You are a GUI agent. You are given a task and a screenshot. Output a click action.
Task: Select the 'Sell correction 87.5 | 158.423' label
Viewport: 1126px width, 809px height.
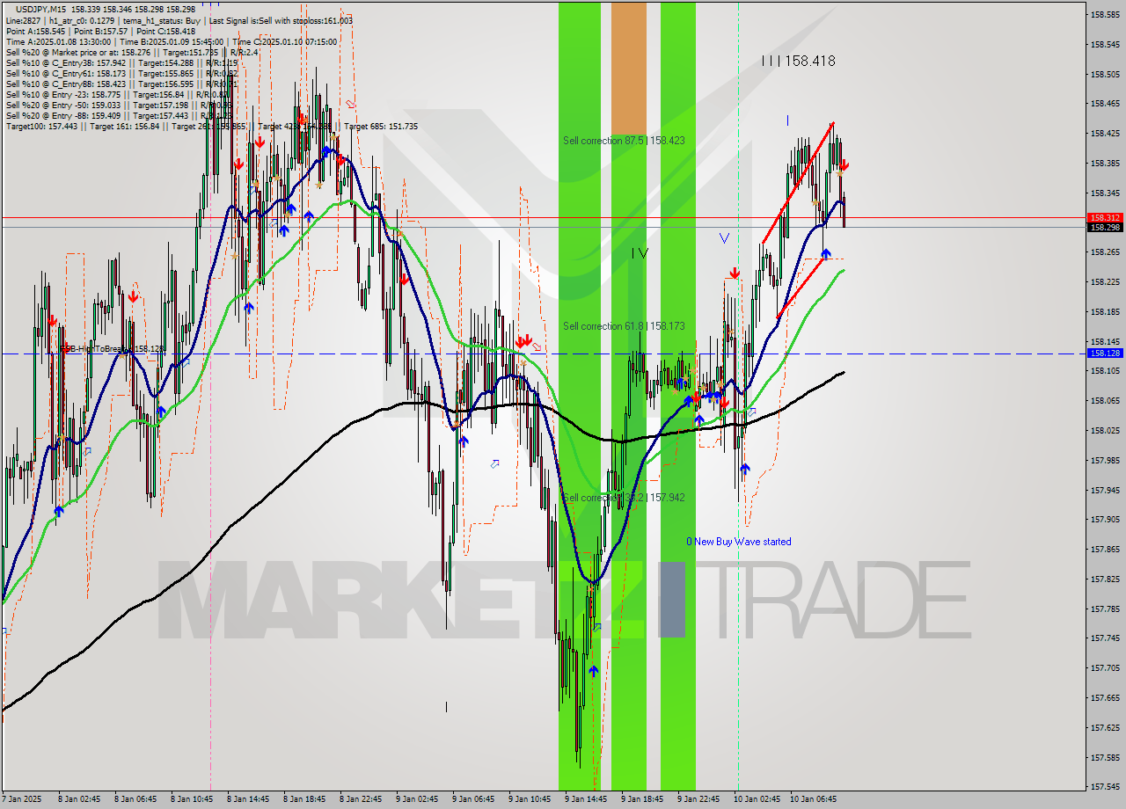624,141
